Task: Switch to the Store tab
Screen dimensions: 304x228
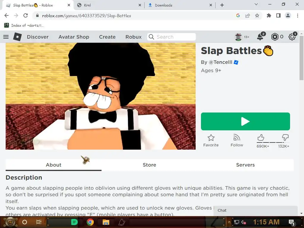Action: tap(149, 165)
